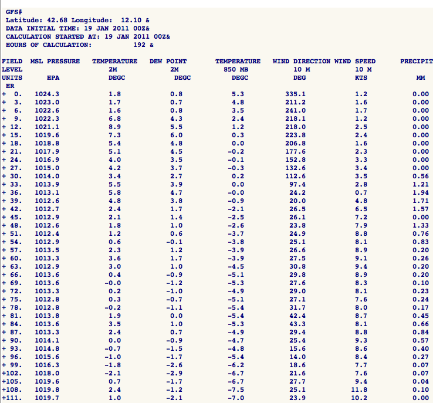Viewport: 433px width, 403px height.
Task: Click the MSL PRESSURE column header
Action: point(55,61)
